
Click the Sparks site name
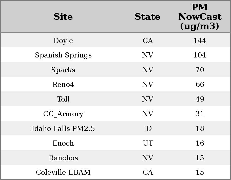pos(63,70)
